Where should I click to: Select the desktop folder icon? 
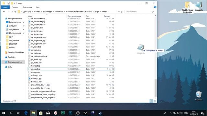point(188,8)
